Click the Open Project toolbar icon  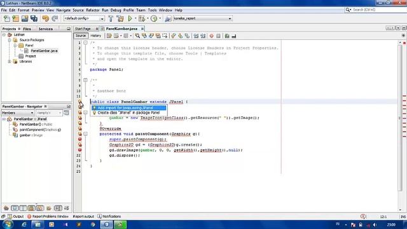point(25,18)
